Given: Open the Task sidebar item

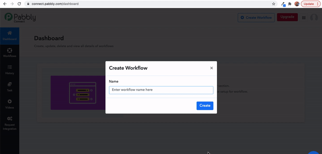Looking at the screenshot, I should (10, 87).
